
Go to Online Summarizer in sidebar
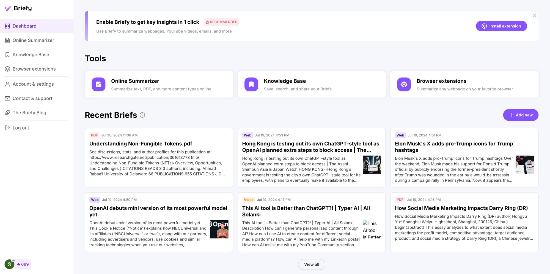(37, 40)
